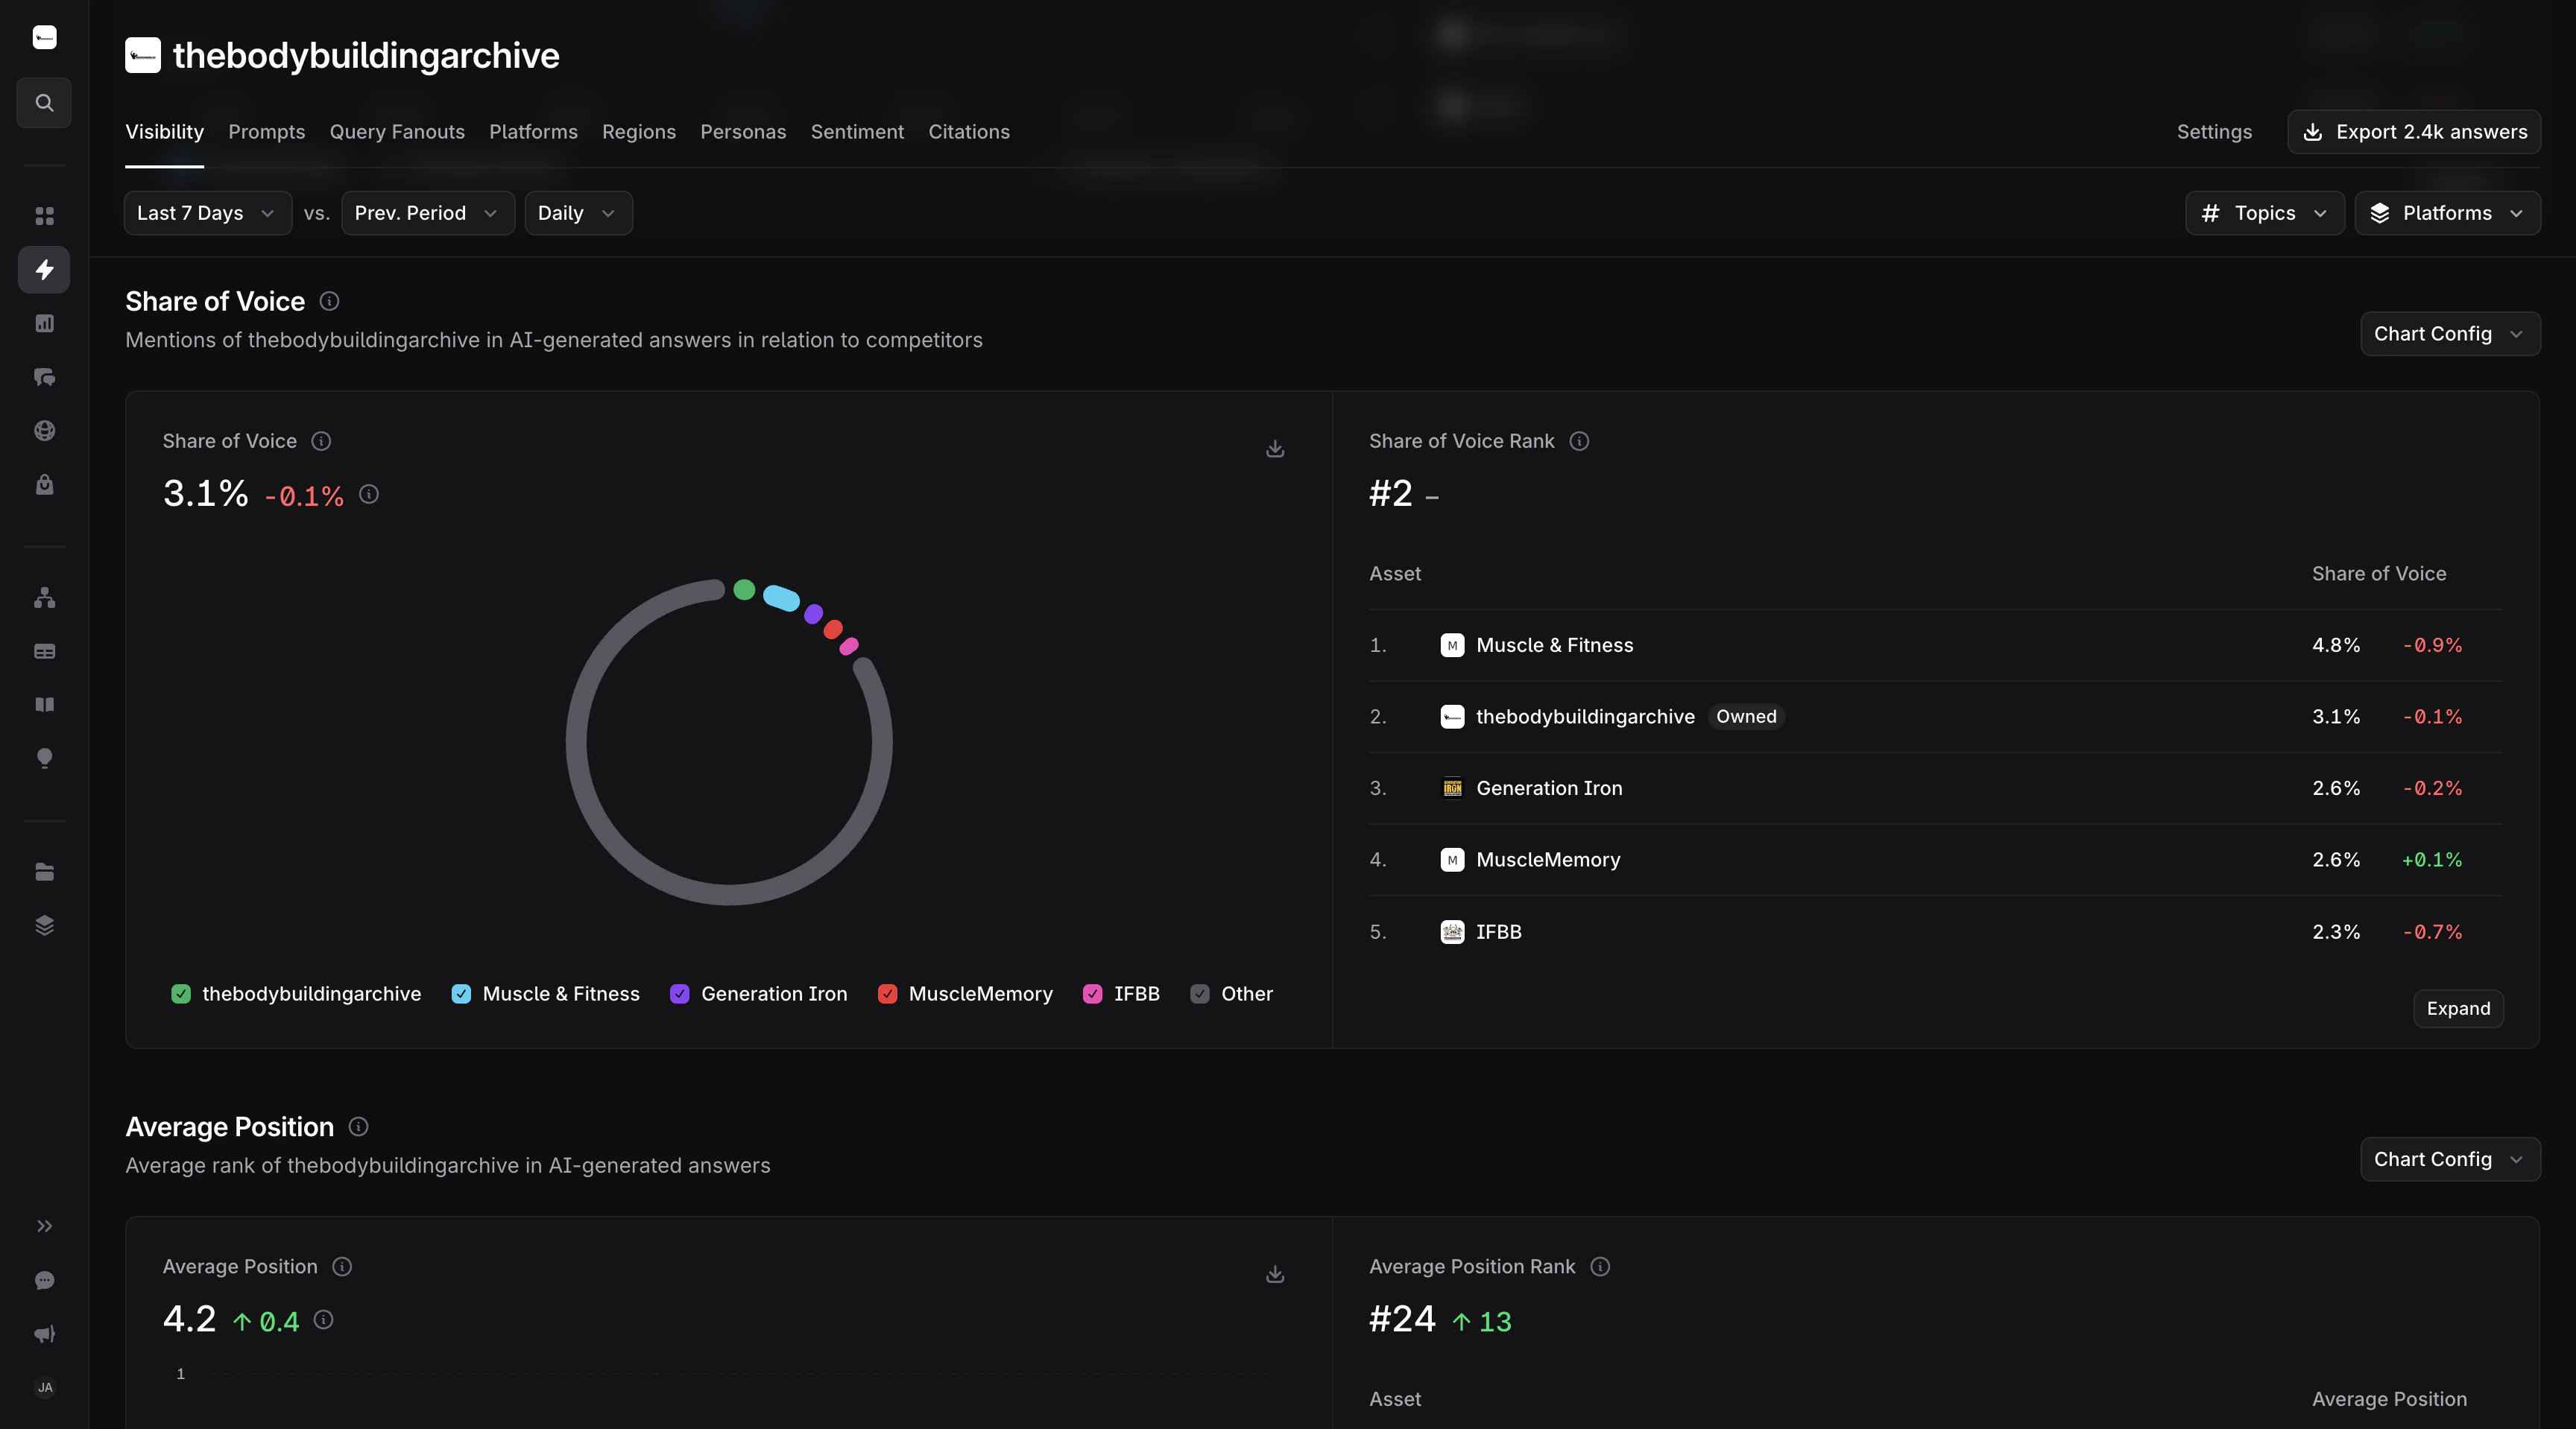Switch to the Query Fanouts tab

click(x=397, y=132)
